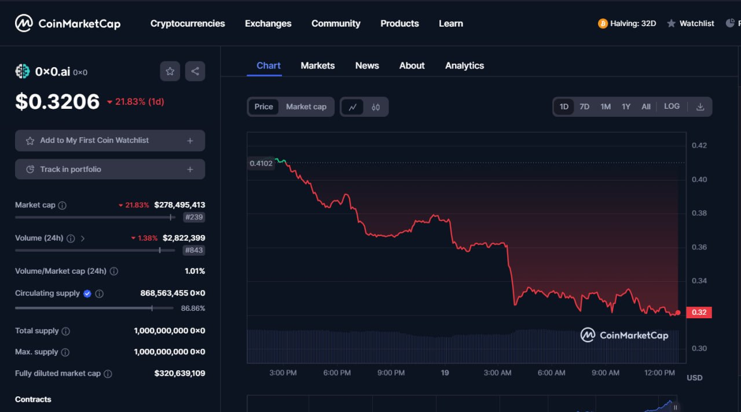Select the 7D time range
The width and height of the screenshot is (741, 412).
tap(584, 106)
